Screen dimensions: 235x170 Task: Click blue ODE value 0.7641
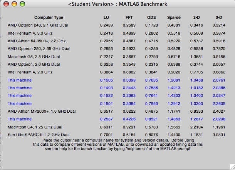coord(151,96)
